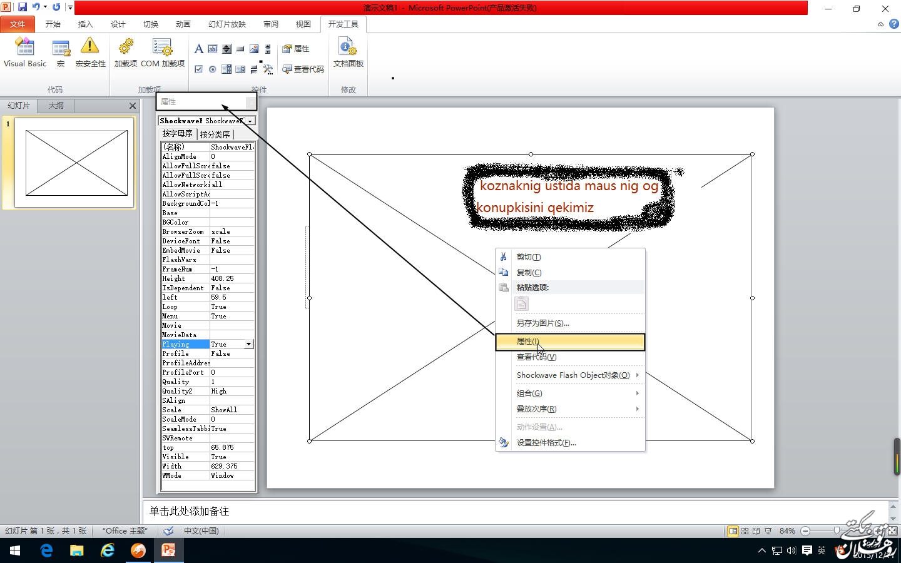901x563 pixels.
Task: Open More Controls (tools icon)
Action: click(x=268, y=69)
